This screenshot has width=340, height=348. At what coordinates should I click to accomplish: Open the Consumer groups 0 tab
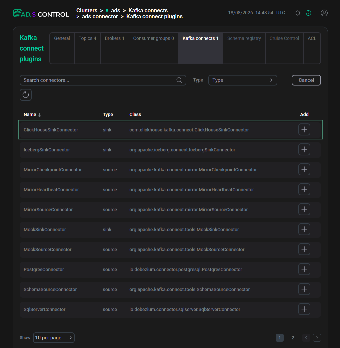click(153, 48)
